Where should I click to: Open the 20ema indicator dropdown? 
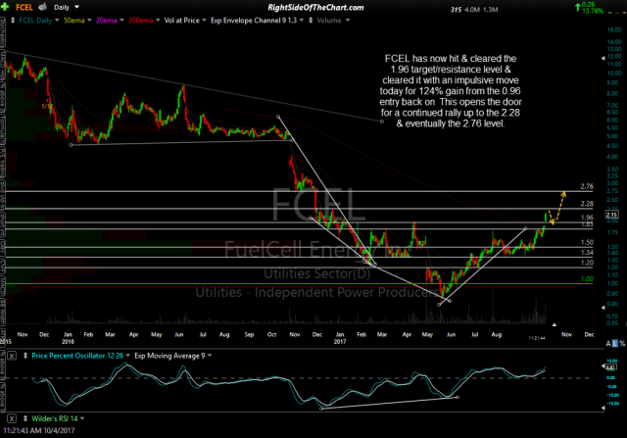(x=121, y=20)
